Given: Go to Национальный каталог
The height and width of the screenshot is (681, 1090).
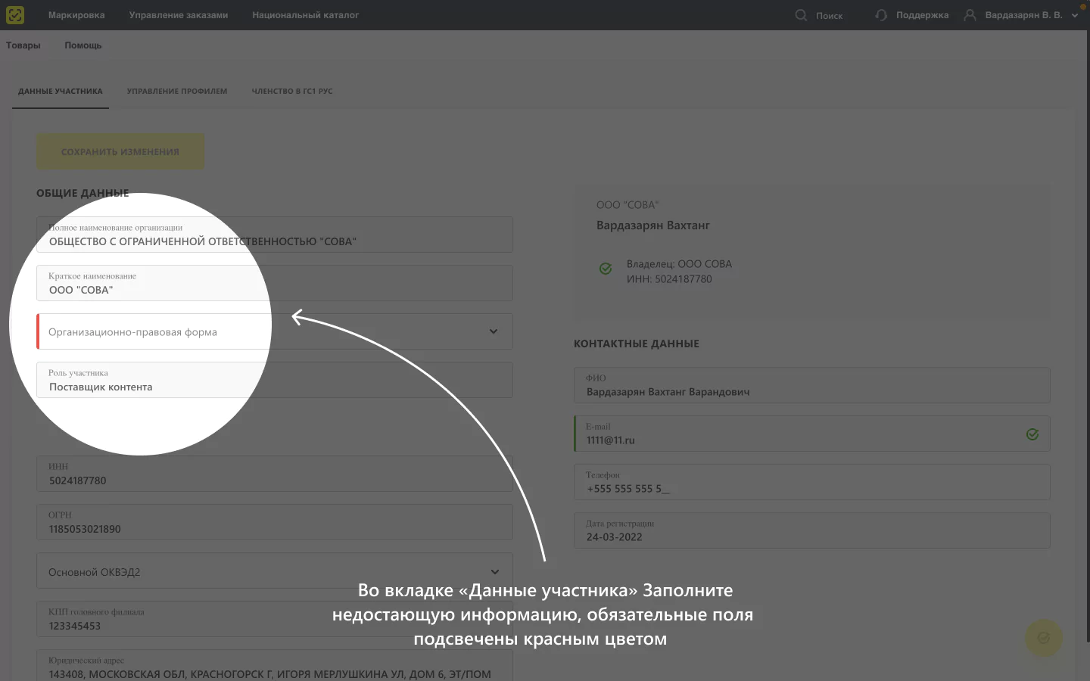Looking at the screenshot, I should [x=306, y=15].
